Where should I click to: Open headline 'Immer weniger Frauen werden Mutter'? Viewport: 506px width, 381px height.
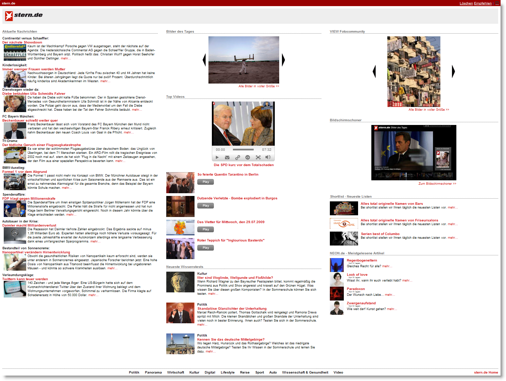[x=34, y=69]
